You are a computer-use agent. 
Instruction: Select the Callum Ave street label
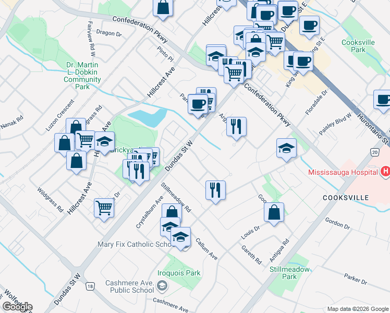(x=206, y=249)
